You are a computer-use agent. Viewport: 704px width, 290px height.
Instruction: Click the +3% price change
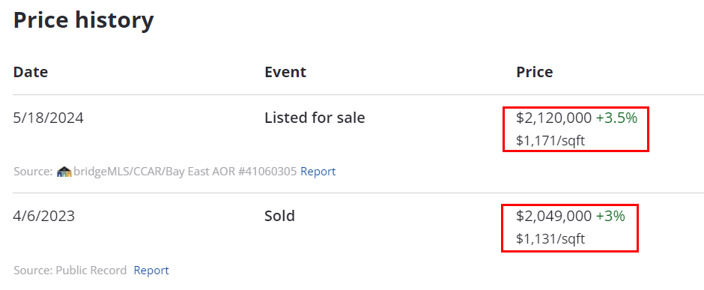(610, 217)
